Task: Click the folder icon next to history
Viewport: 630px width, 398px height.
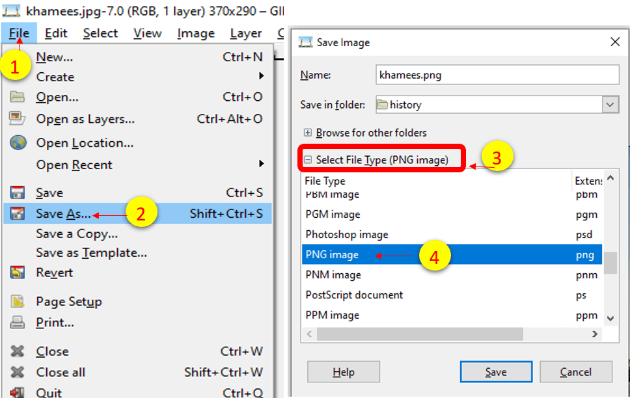Action: click(x=383, y=105)
